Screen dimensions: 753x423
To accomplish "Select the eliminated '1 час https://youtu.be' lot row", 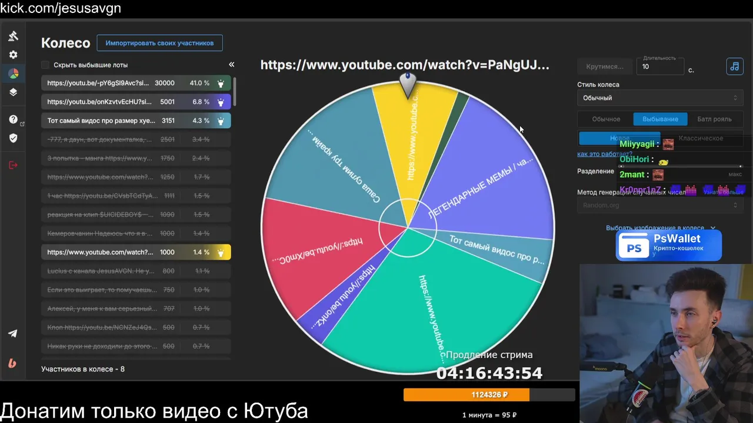I will 136,196.
